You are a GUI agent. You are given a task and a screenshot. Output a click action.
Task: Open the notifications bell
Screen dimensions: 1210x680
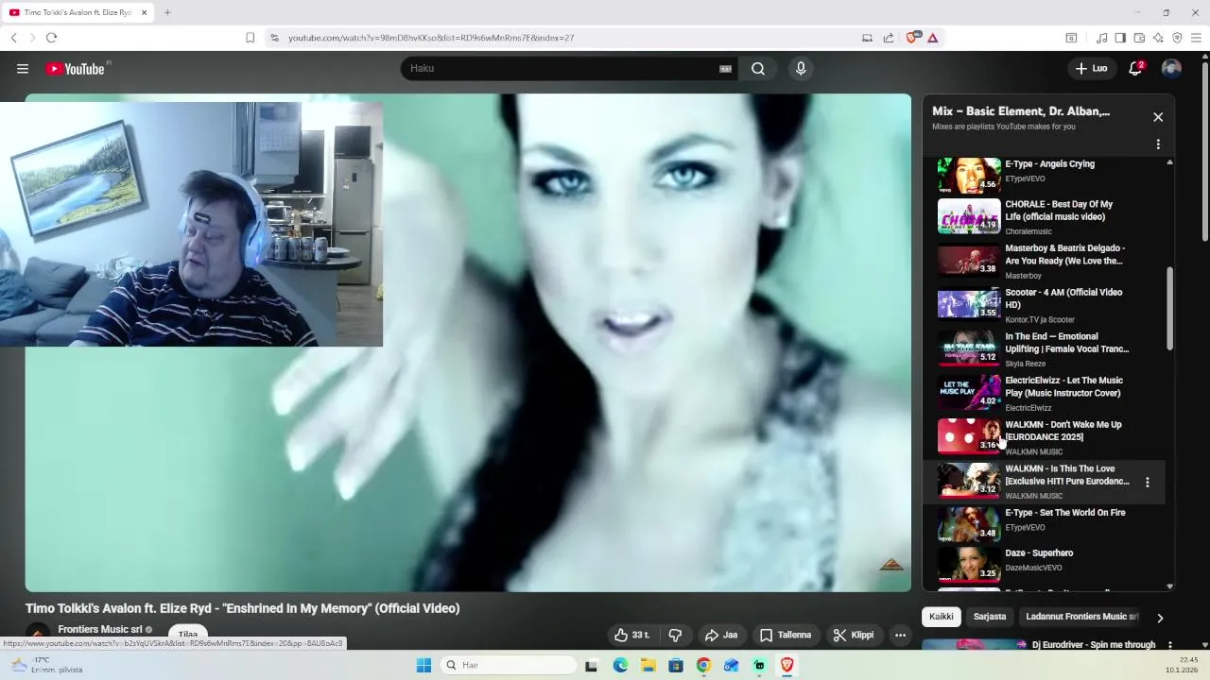[x=1136, y=68]
